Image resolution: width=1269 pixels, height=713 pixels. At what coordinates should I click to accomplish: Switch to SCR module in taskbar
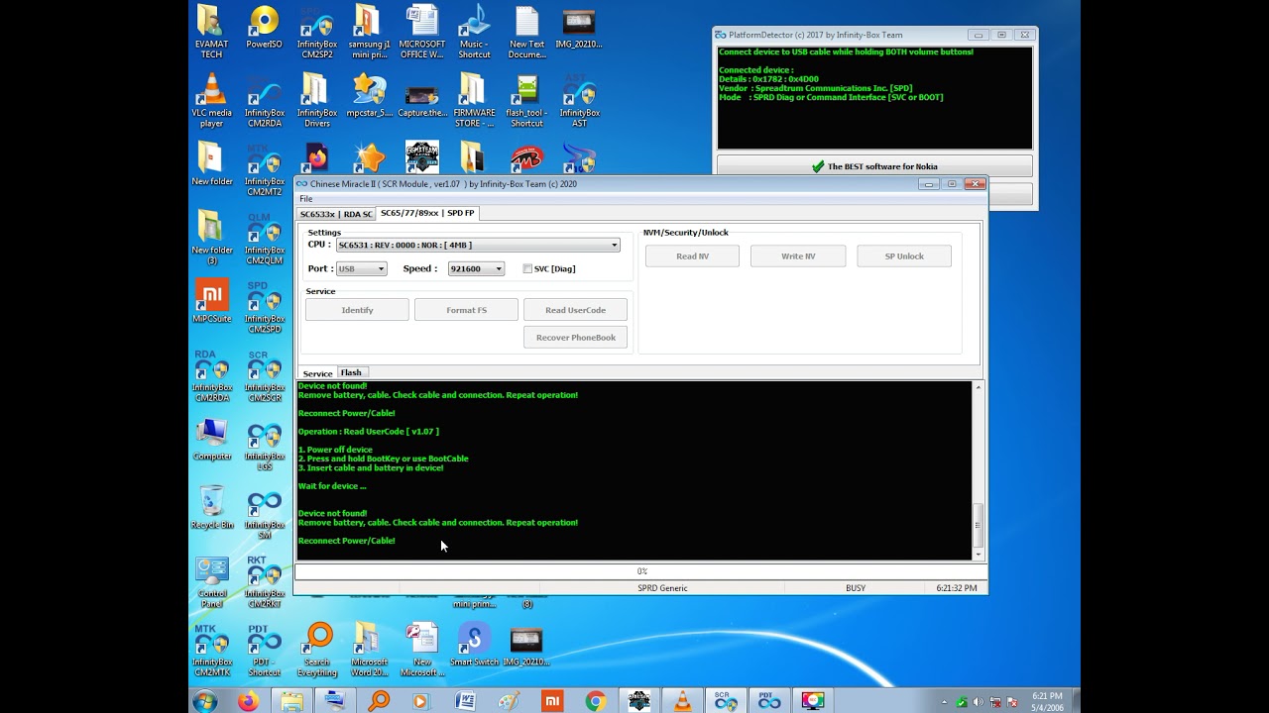[726, 701]
